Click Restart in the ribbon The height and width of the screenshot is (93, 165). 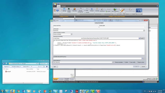(x=87, y=12)
